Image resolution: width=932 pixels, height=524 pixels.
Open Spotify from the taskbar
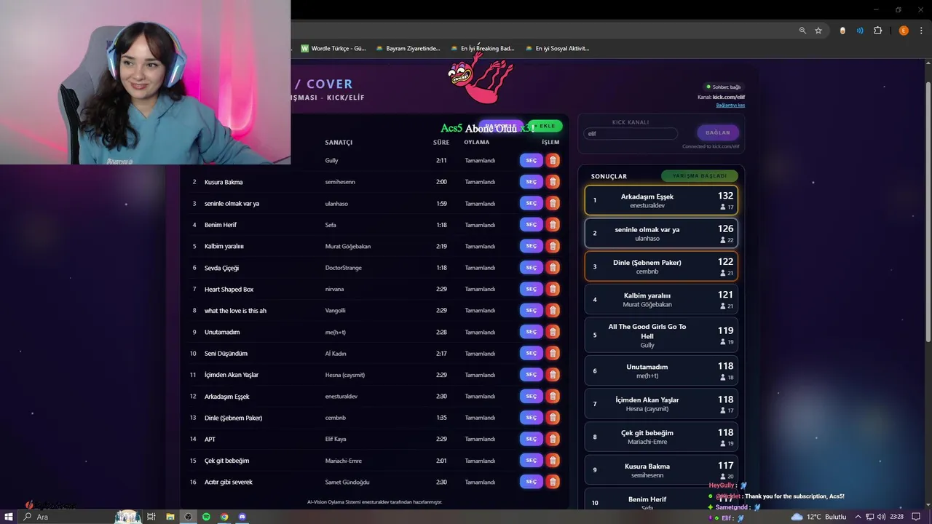(206, 517)
